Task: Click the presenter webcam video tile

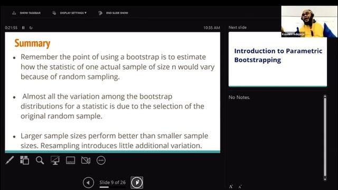Action: click(x=309, y=21)
